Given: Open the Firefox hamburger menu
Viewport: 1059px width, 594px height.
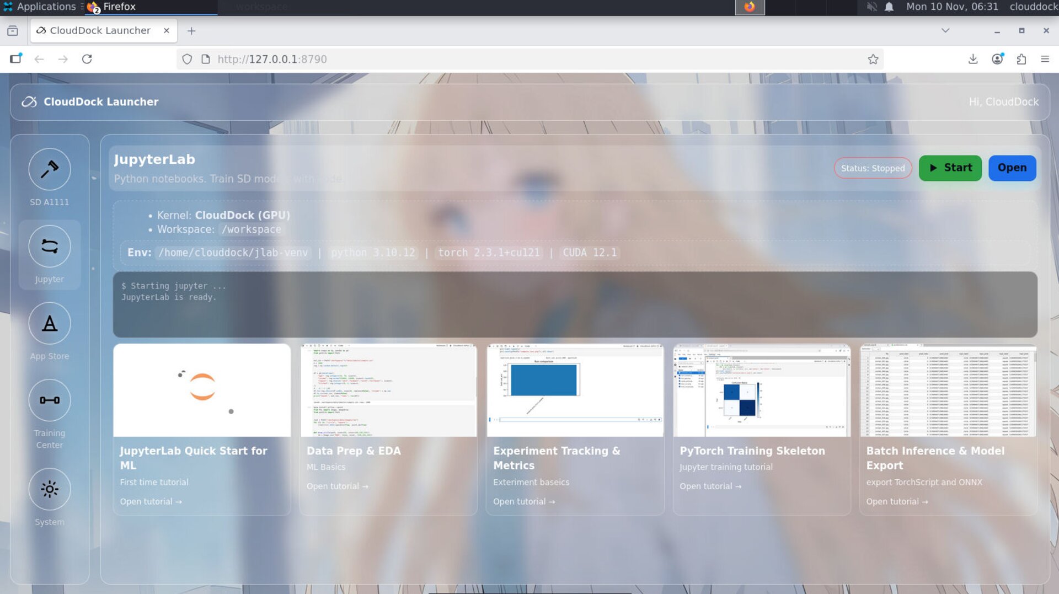Looking at the screenshot, I should 1045,59.
